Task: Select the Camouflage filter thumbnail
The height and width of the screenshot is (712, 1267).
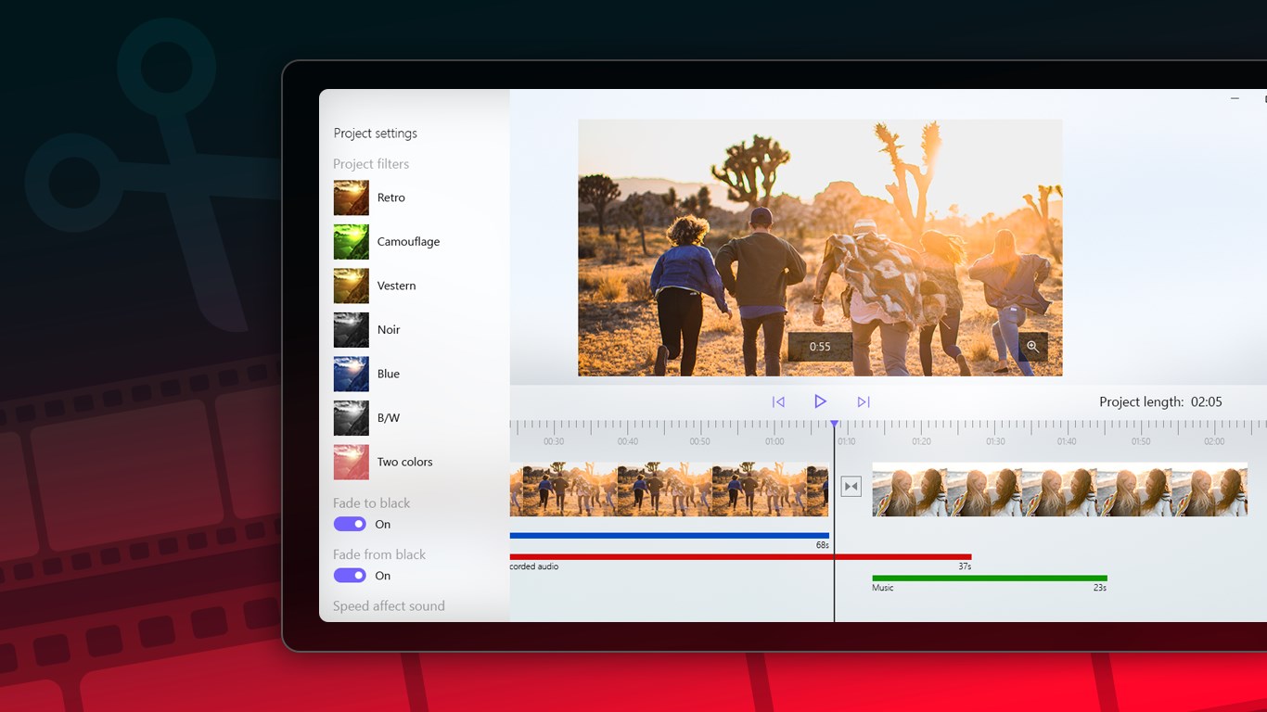Action: point(352,242)
